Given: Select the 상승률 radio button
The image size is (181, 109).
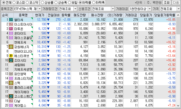Looking at the screenshot, I should (x=42, y=3).
